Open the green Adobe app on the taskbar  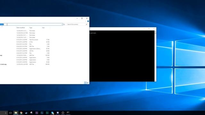coord(47,113)
